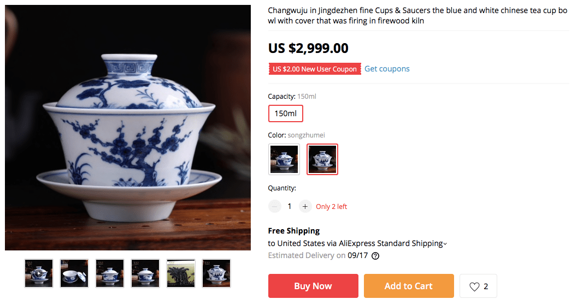
Task: Click the quantity value field
Action: click(290, 206)
